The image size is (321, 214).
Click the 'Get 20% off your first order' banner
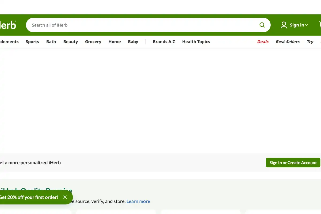29,197
